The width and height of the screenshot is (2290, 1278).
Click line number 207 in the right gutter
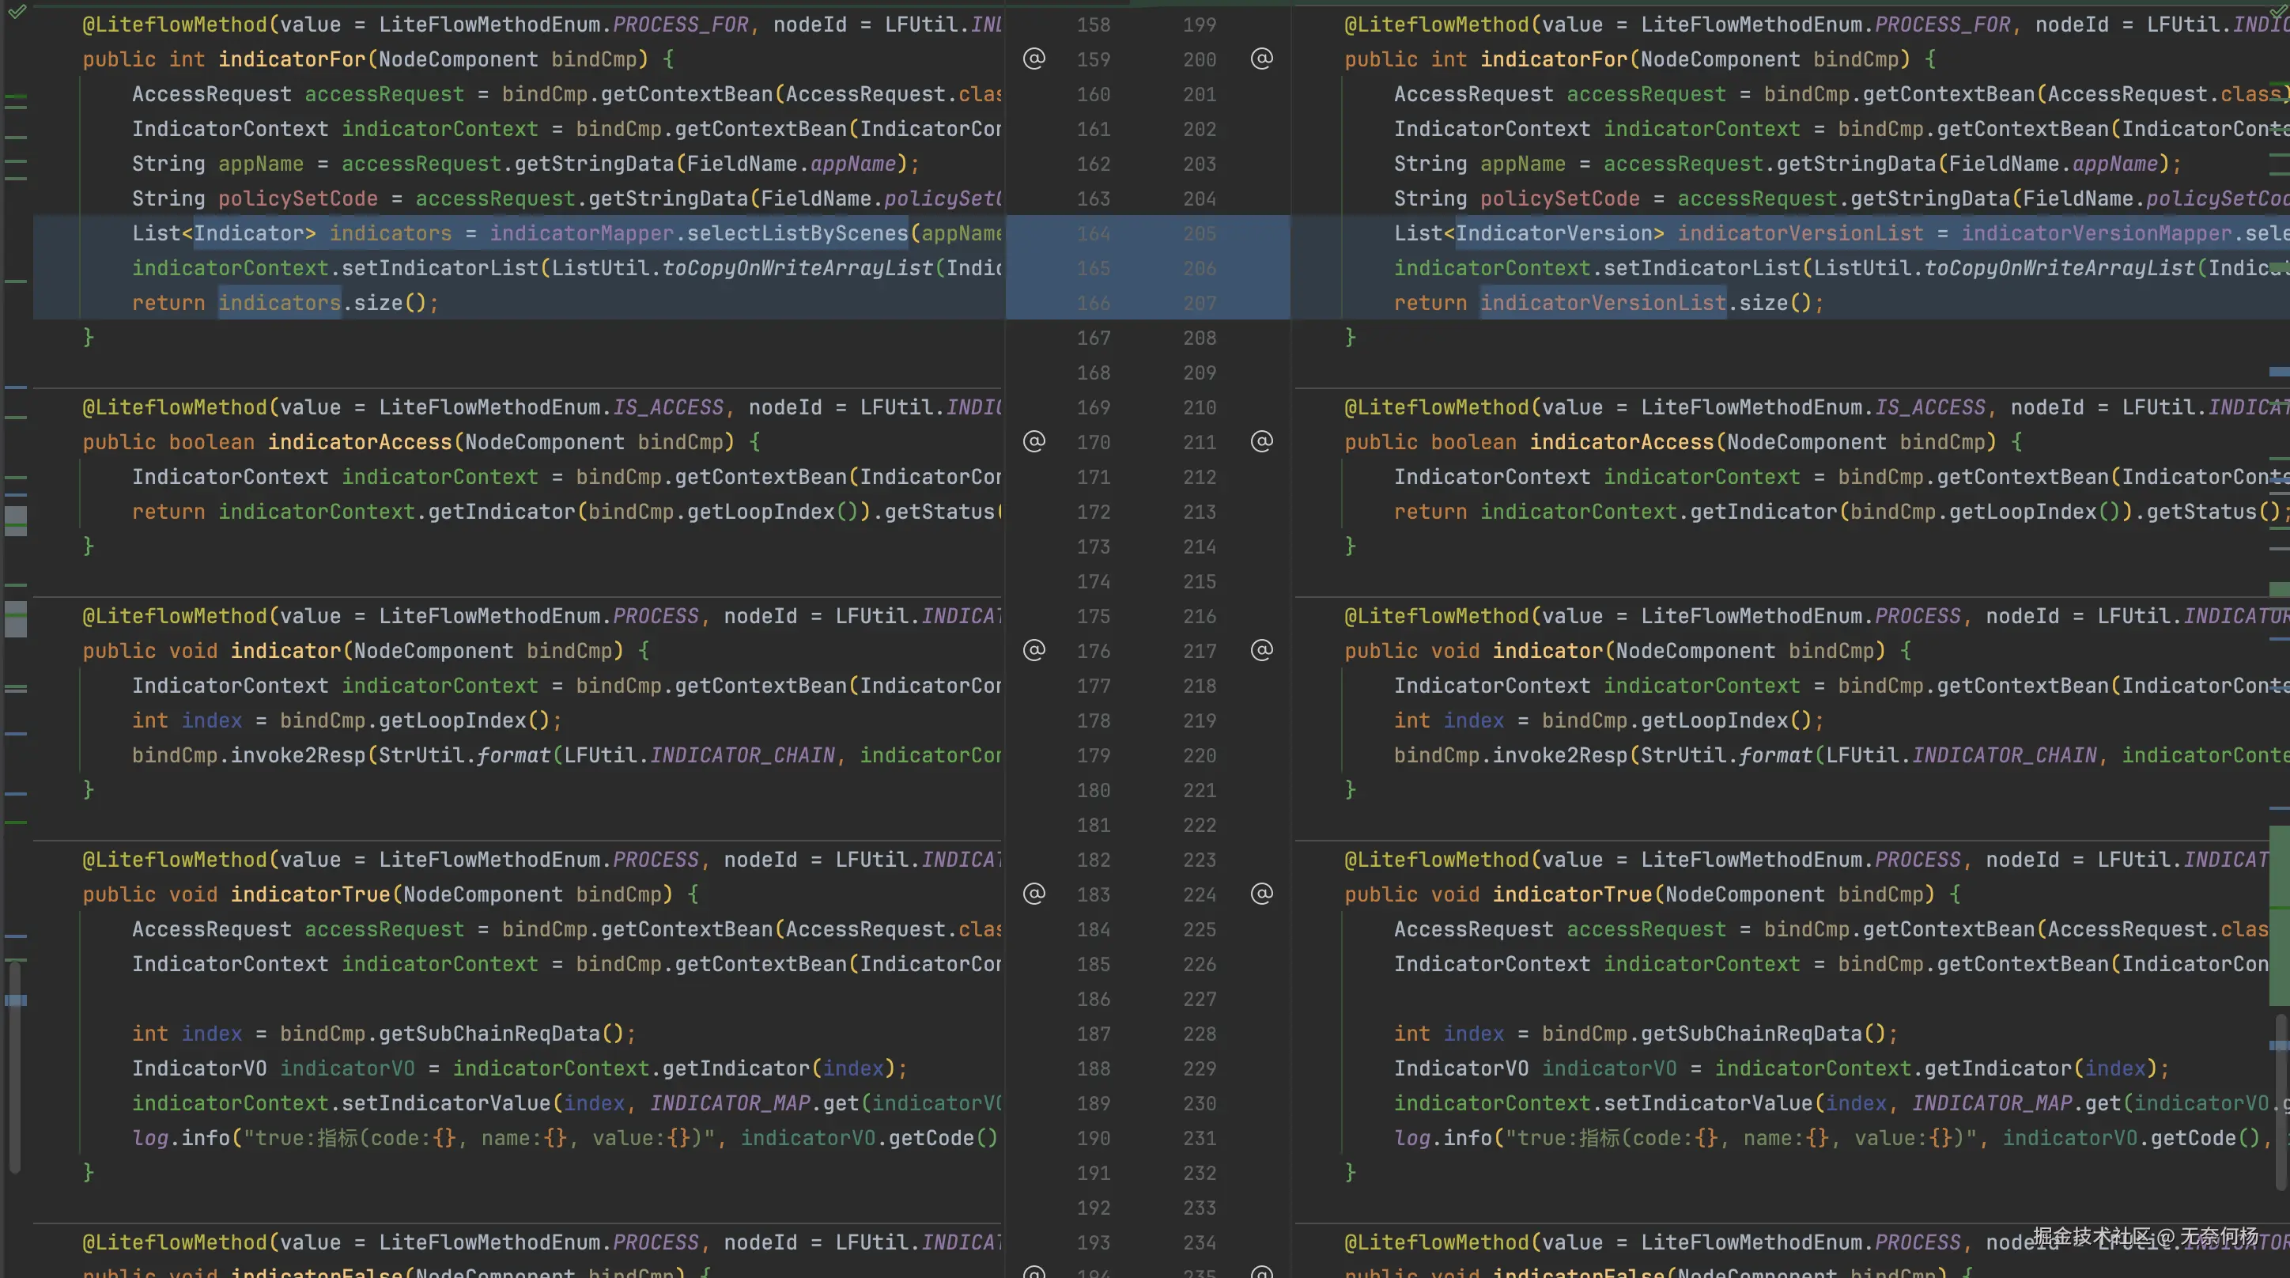point(1200,303)
